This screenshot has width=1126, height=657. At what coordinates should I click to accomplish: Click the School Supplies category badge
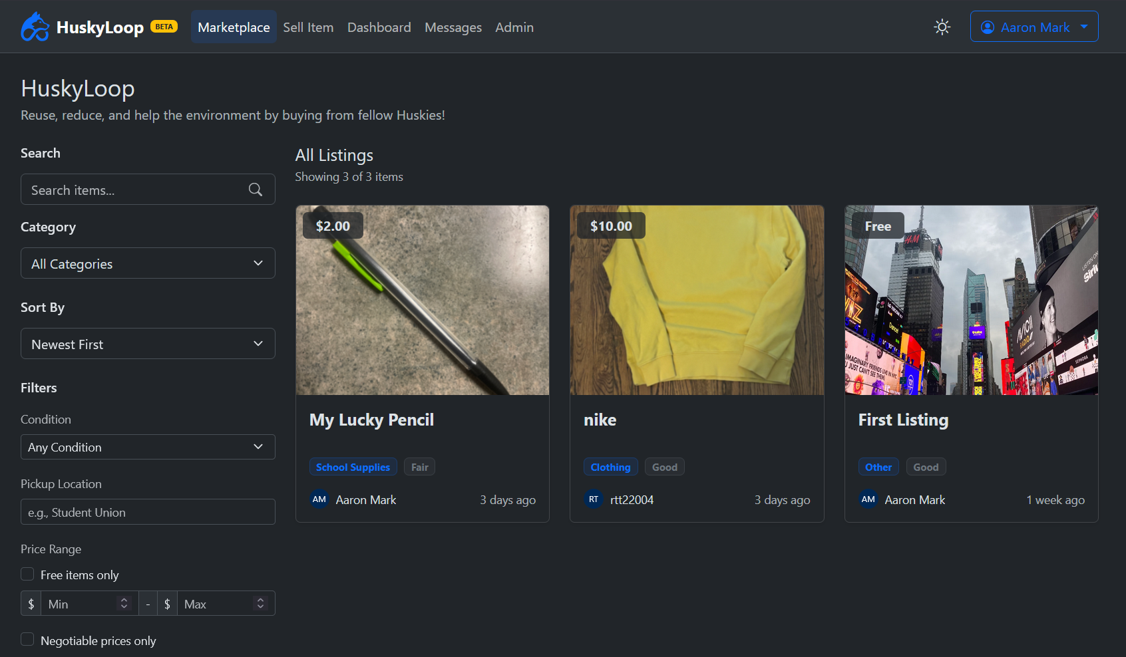tap(353, 467)
